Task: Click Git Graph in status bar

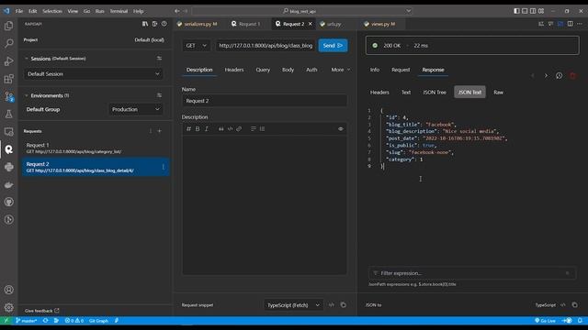Action: tap(98, 321)
